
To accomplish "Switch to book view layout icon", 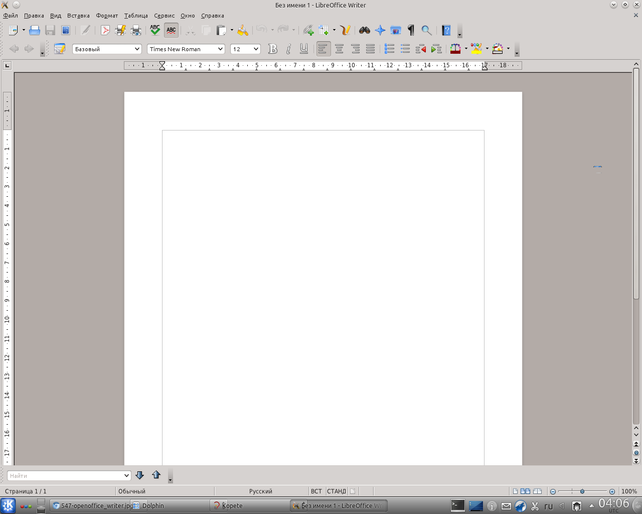I will 537,491.
